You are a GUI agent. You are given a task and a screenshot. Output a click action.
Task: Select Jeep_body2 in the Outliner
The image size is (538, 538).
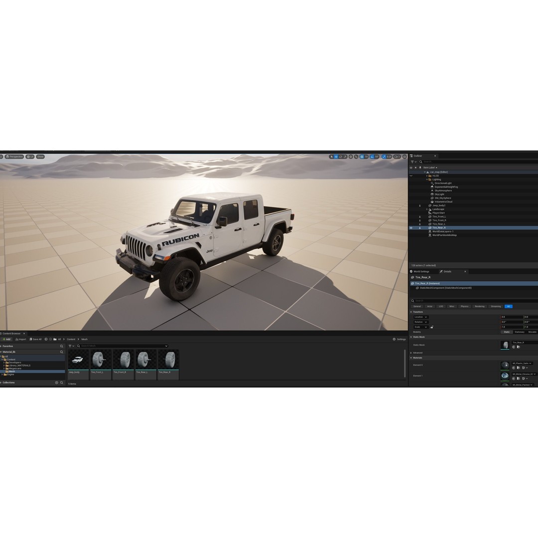(x=439, y=206)
